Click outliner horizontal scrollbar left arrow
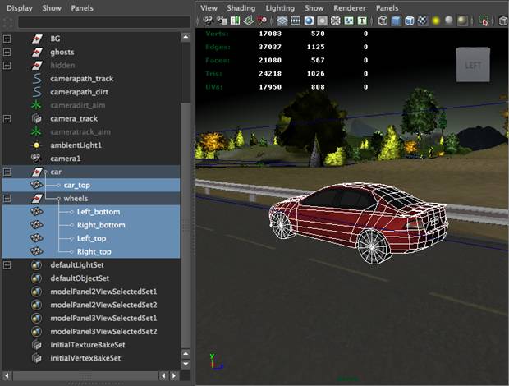This screenshot has height=386, width=509. [7, 376]
